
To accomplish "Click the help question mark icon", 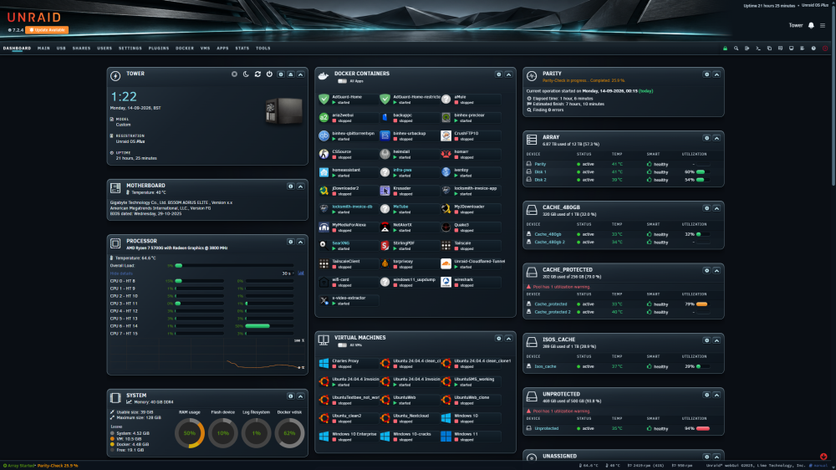I will click(x=813, y=48).
